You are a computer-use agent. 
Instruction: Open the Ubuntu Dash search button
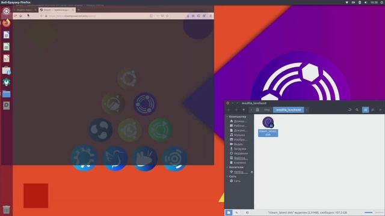tap(7, 11)
